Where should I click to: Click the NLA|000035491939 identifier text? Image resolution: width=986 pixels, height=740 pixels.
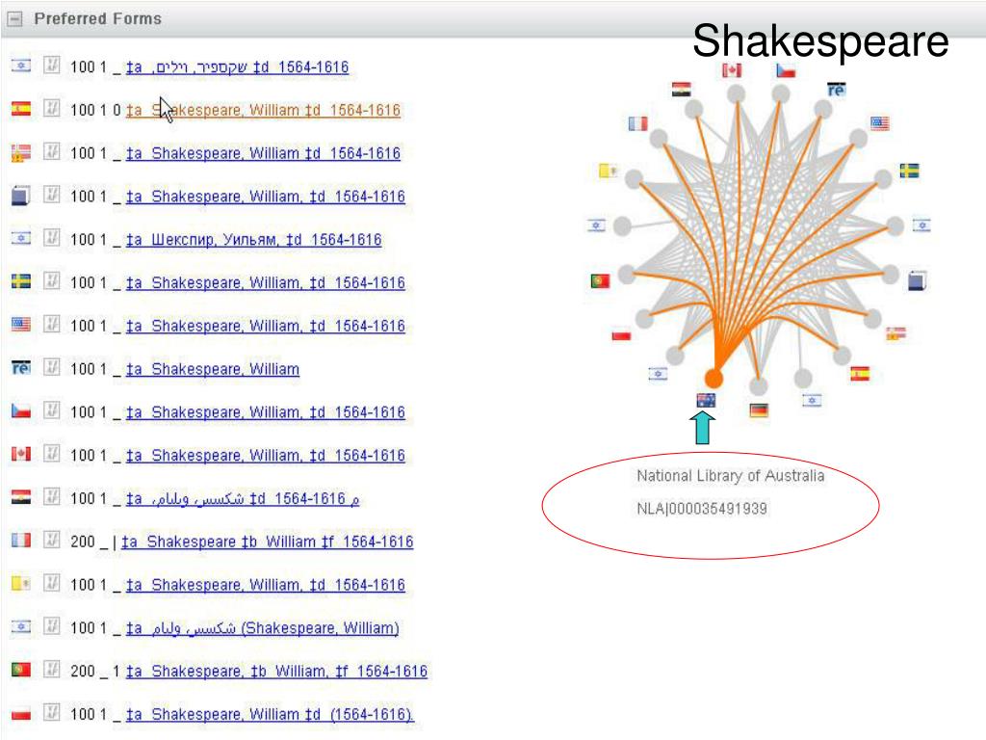[702, 509]
